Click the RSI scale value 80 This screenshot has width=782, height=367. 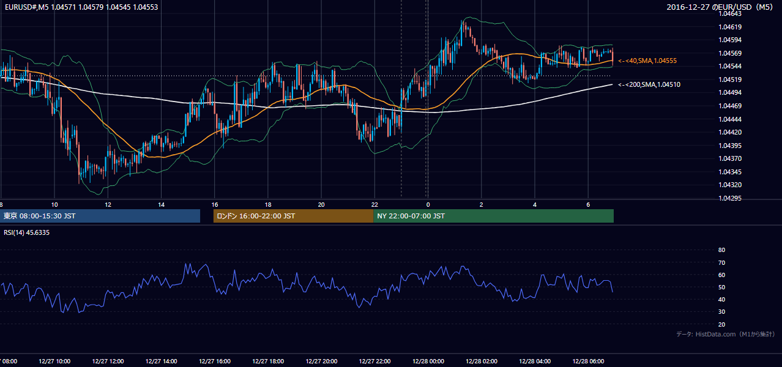pyautogui.click(x=721, y=250)
